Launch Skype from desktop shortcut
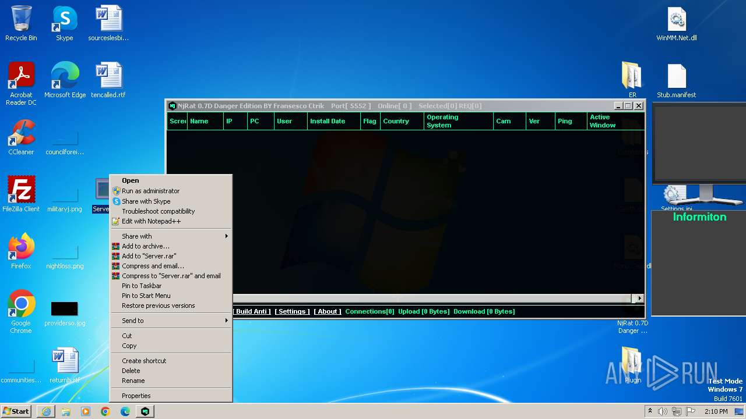This screenshot has width=746, height=419. click(x=64, y=23)
